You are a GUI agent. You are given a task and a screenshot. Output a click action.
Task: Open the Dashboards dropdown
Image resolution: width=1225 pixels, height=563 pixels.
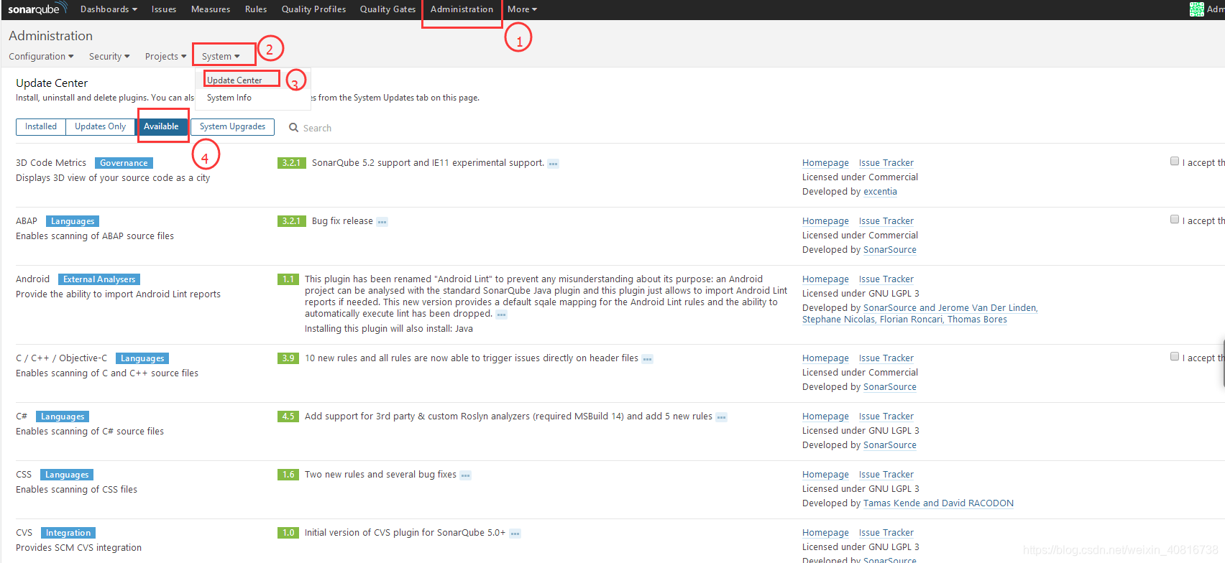pos(108,9)
